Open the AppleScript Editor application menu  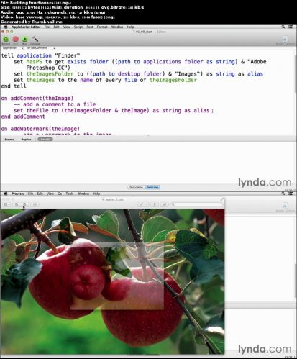26,27
